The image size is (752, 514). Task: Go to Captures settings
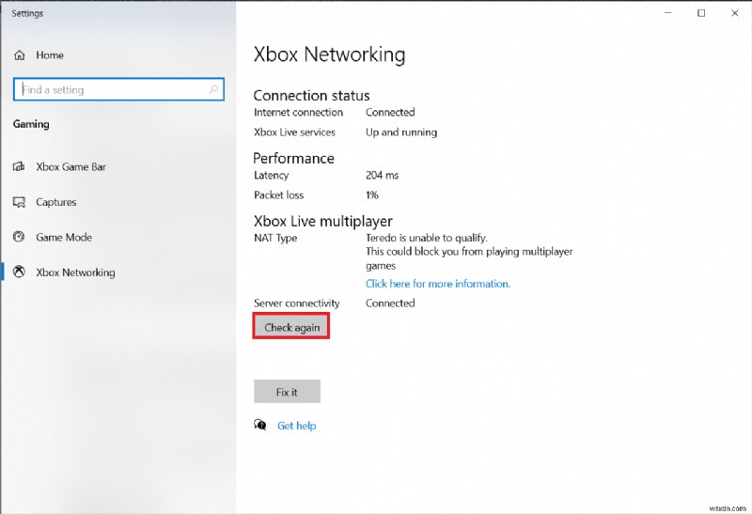pos(56,202)
